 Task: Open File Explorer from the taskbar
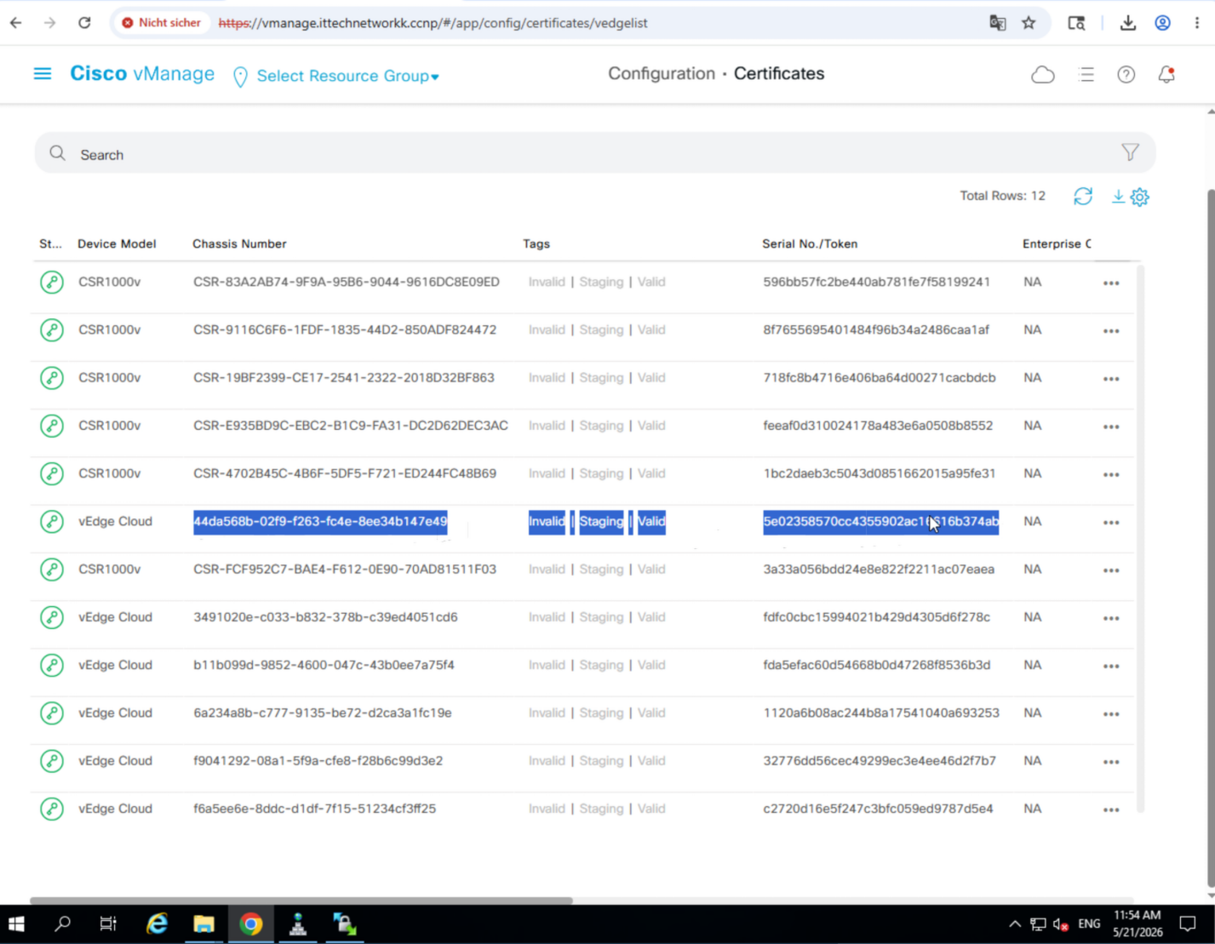204,924
